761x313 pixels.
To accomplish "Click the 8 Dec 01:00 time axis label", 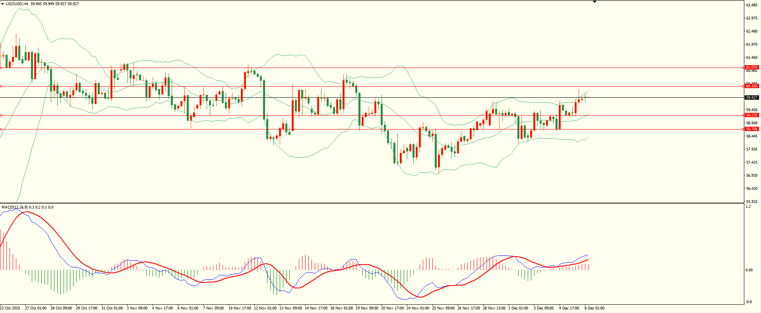I will [594, 308].
